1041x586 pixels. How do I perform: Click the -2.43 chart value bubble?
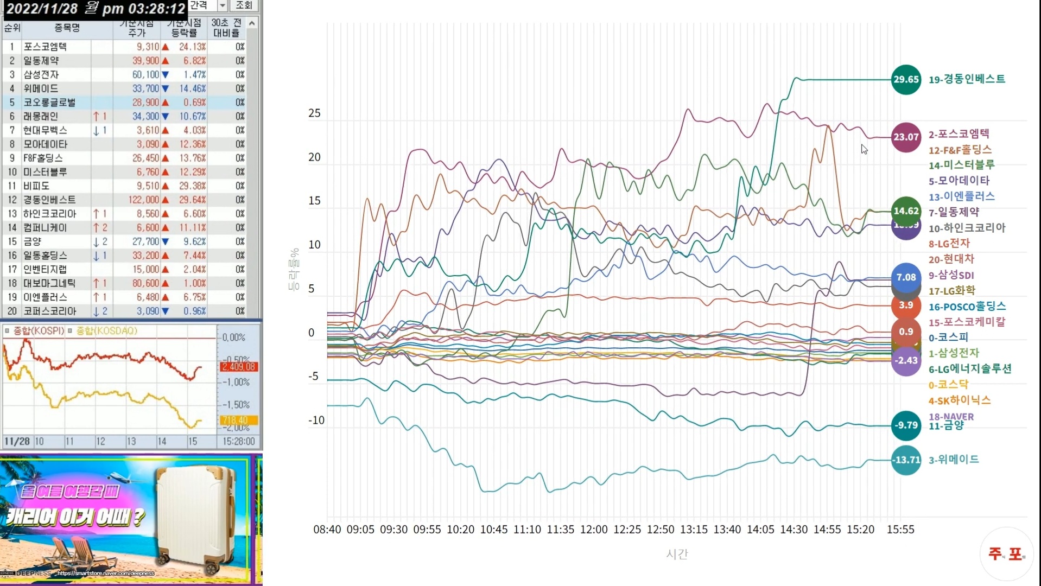pyautogui.click(x=906, y=360)
